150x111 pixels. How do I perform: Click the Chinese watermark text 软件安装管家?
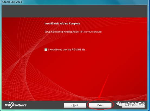(x=134, y=104)
